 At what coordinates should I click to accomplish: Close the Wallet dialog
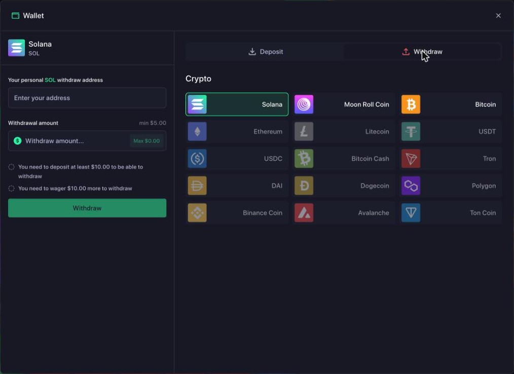pyautogui.click(x=498, y=15)
